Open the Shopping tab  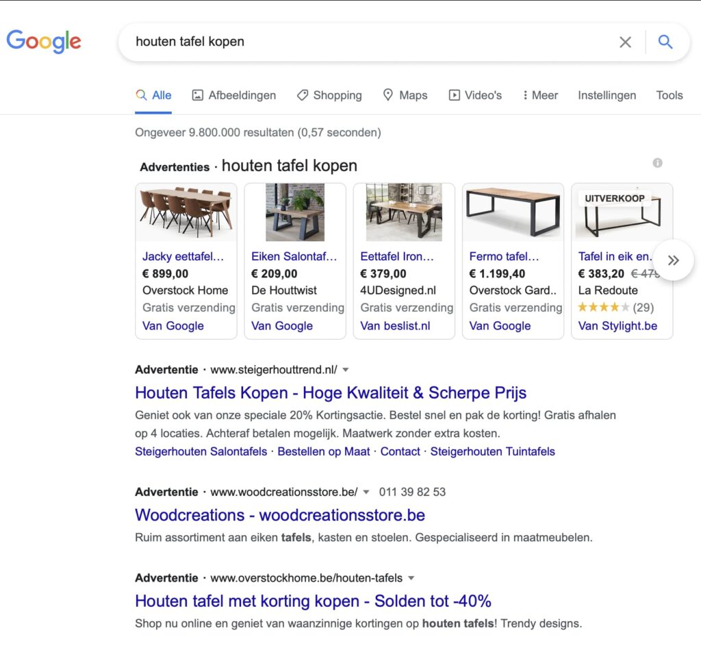[329, 95]
